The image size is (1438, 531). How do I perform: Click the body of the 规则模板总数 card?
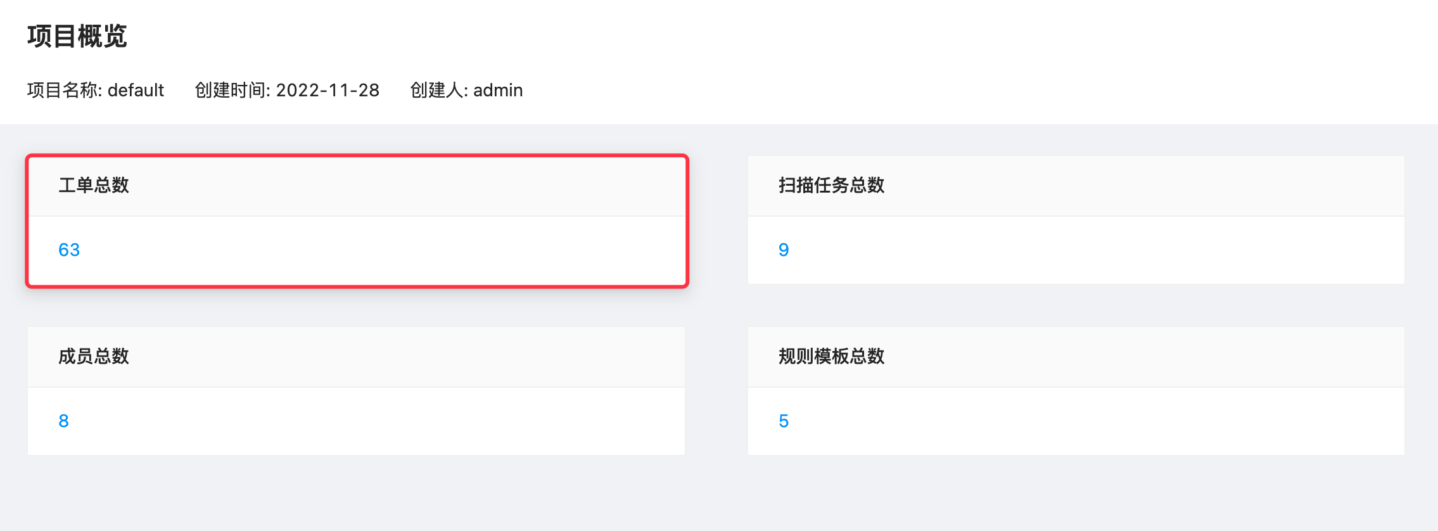pyautogui.click(x=1077, y=421)
